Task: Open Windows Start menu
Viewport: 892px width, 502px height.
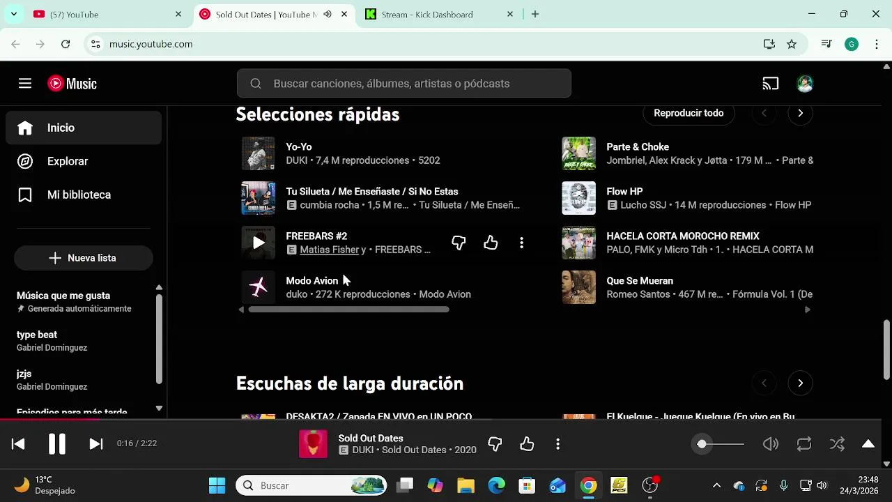Action: click(217, 485)
